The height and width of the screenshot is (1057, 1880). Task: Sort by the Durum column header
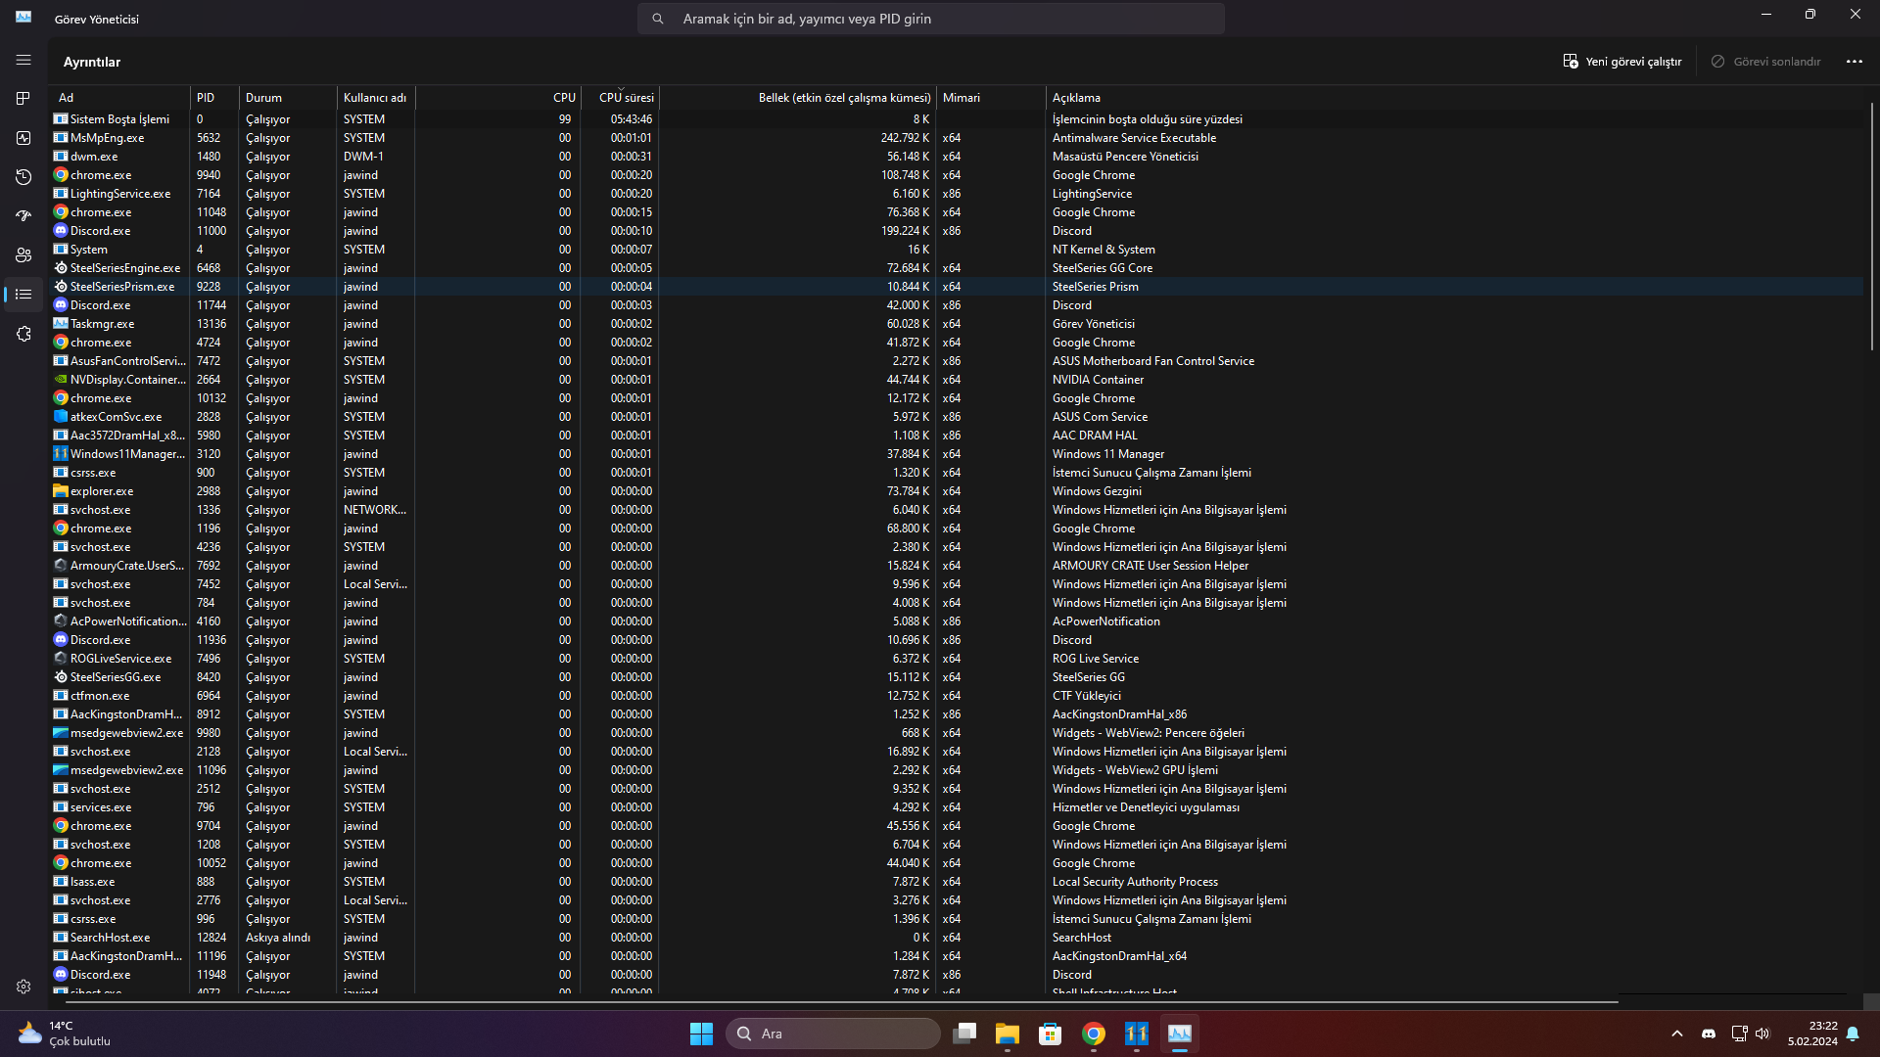click(x=288, y=98)
